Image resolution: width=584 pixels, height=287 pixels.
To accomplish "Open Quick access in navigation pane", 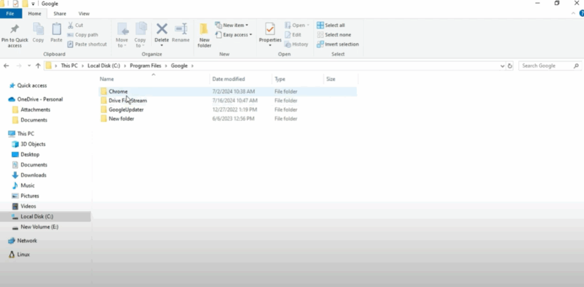I will coord(28,85).
